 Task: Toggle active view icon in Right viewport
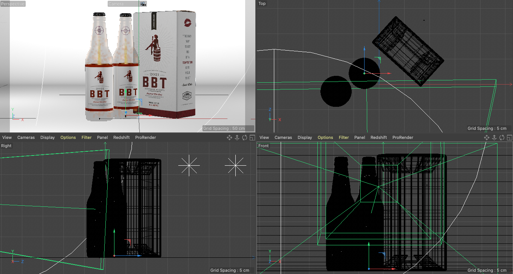(x=252, y=137)
